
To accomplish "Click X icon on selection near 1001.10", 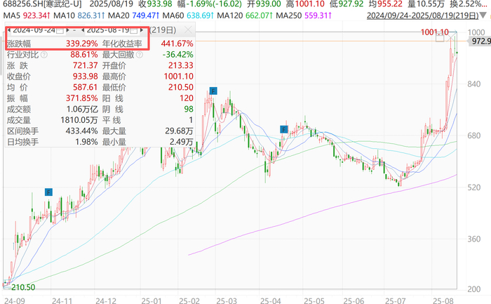I will [452, 38].
